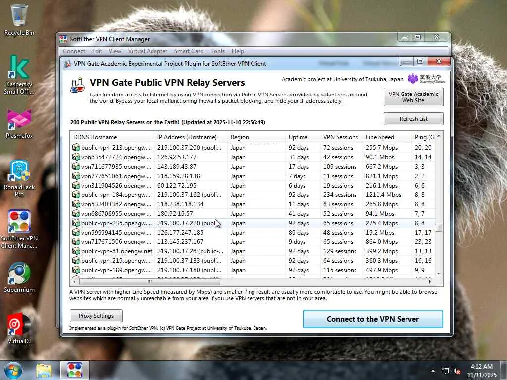Select the 821.1 Mbps line speed cell
Viewport: 507px width, 380px height.
click(x=382, y=176)
